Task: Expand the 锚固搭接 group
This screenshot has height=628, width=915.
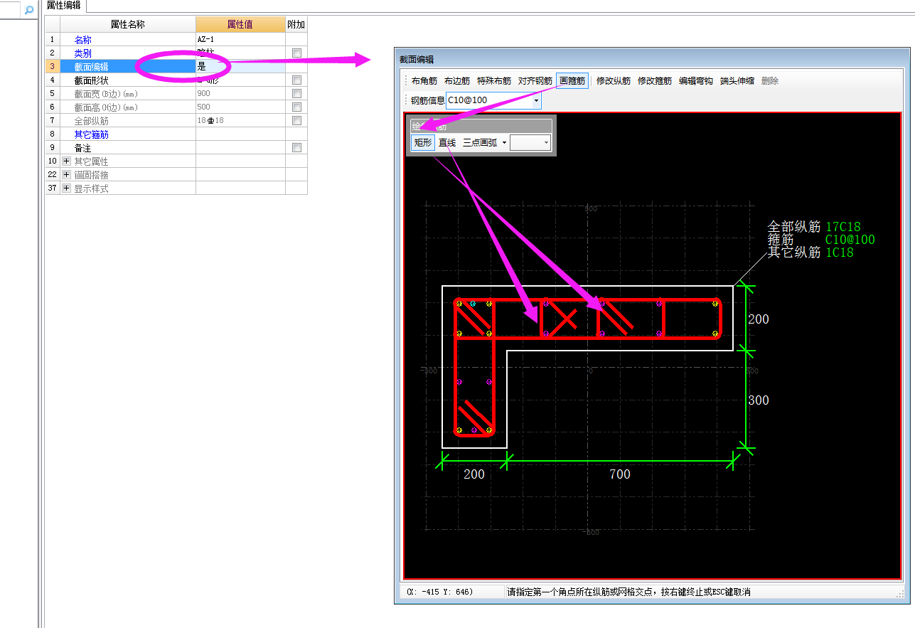Action: (x=67, y=175)
